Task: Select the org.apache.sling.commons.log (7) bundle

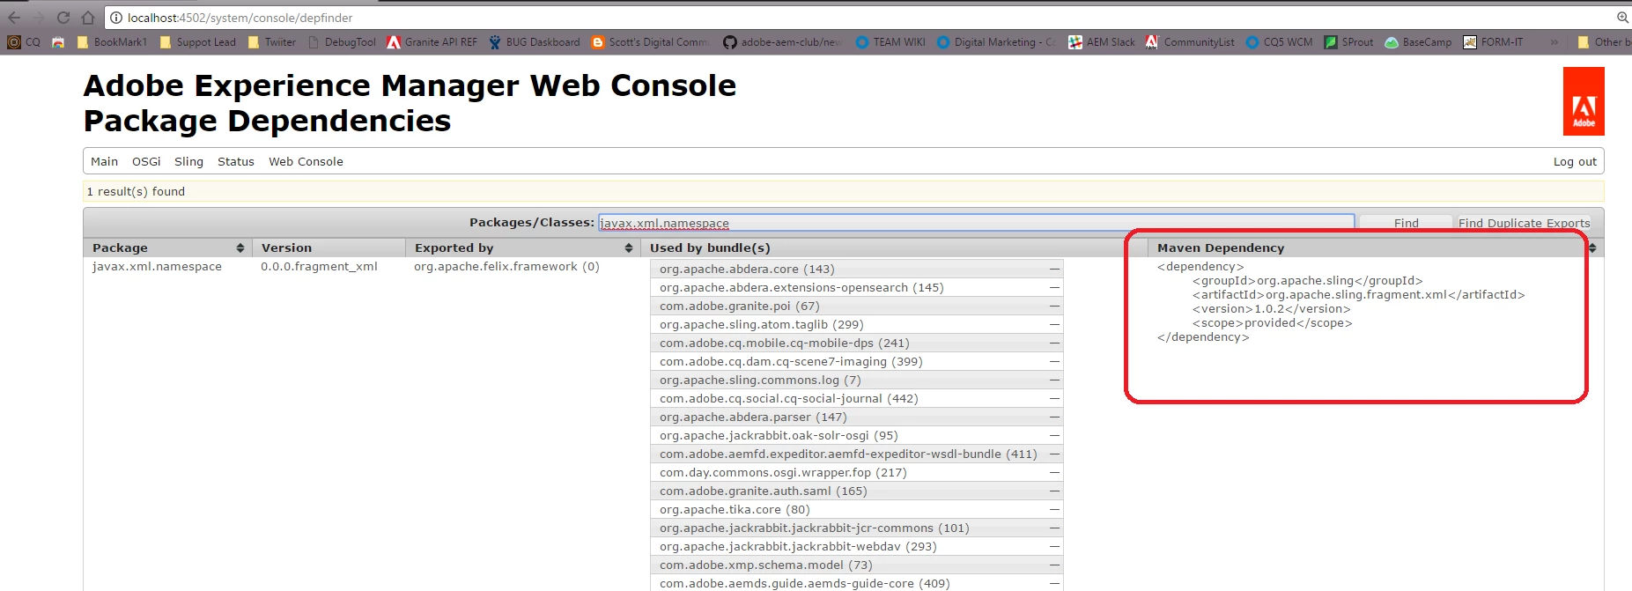Action: pos(856,380)
